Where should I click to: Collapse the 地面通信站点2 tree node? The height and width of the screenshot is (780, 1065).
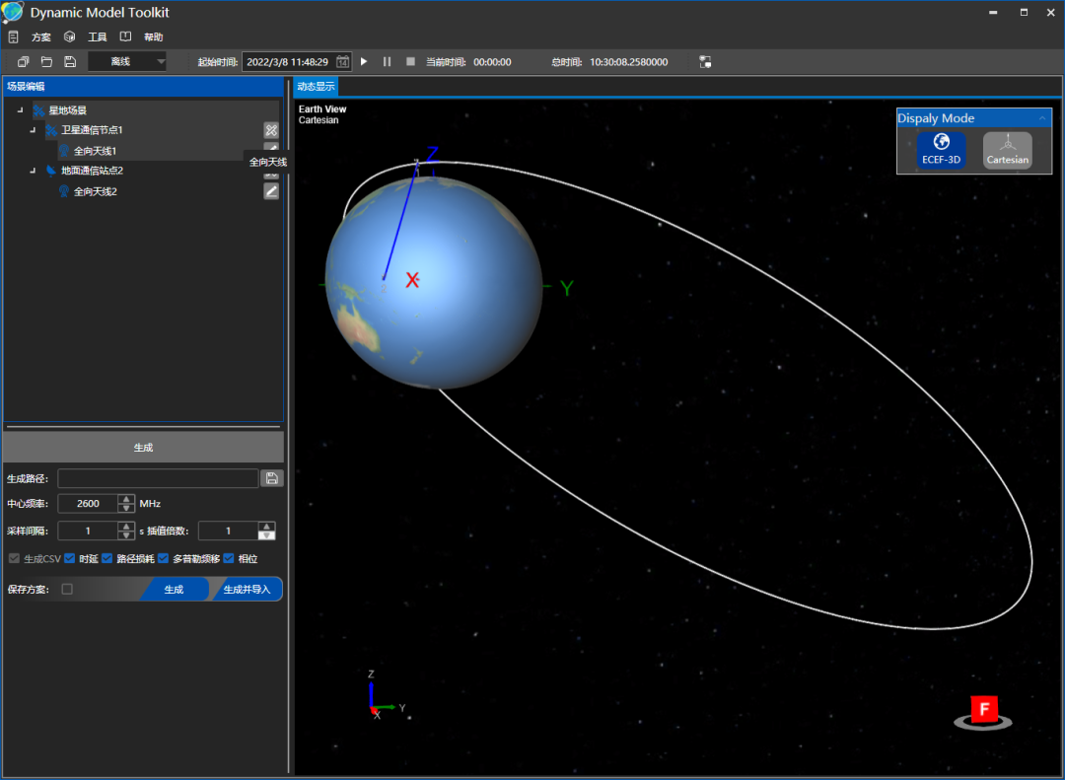(x=32, y=171)
